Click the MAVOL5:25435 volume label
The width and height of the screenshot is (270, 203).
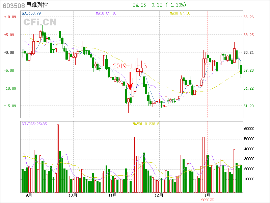click(x=34, y=124)
